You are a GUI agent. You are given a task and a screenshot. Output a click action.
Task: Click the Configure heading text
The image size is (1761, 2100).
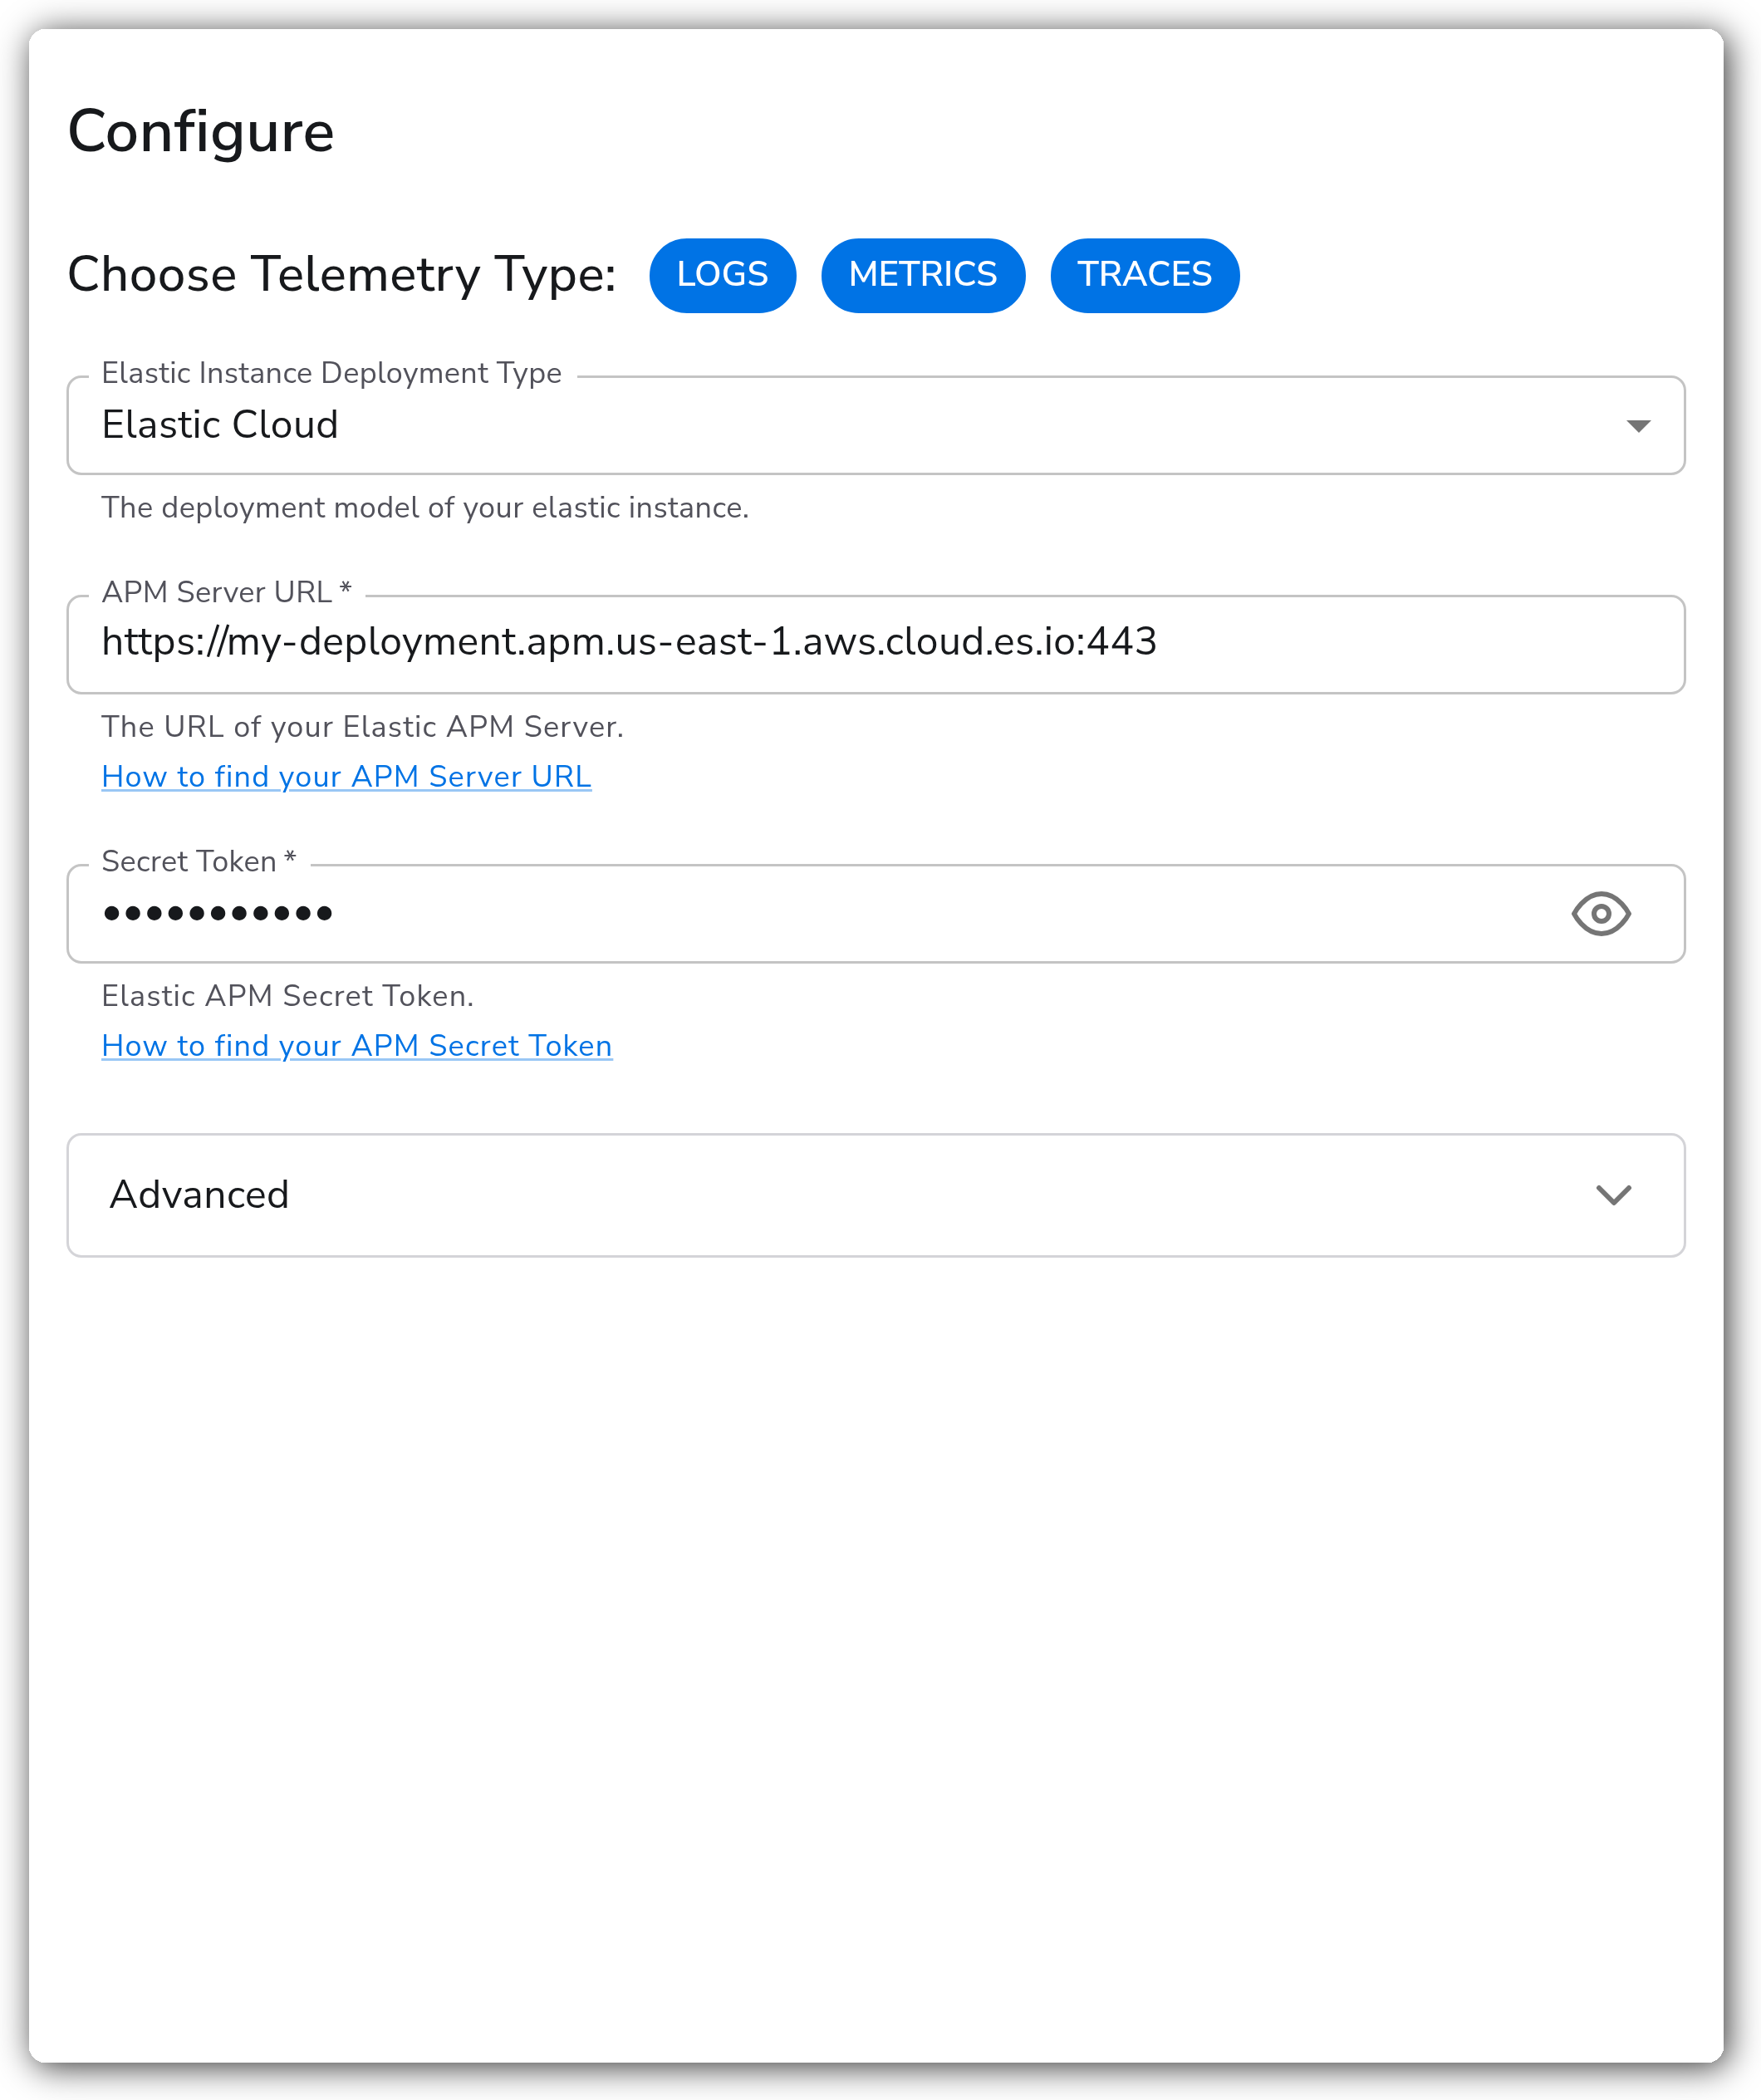coord(201,131)
